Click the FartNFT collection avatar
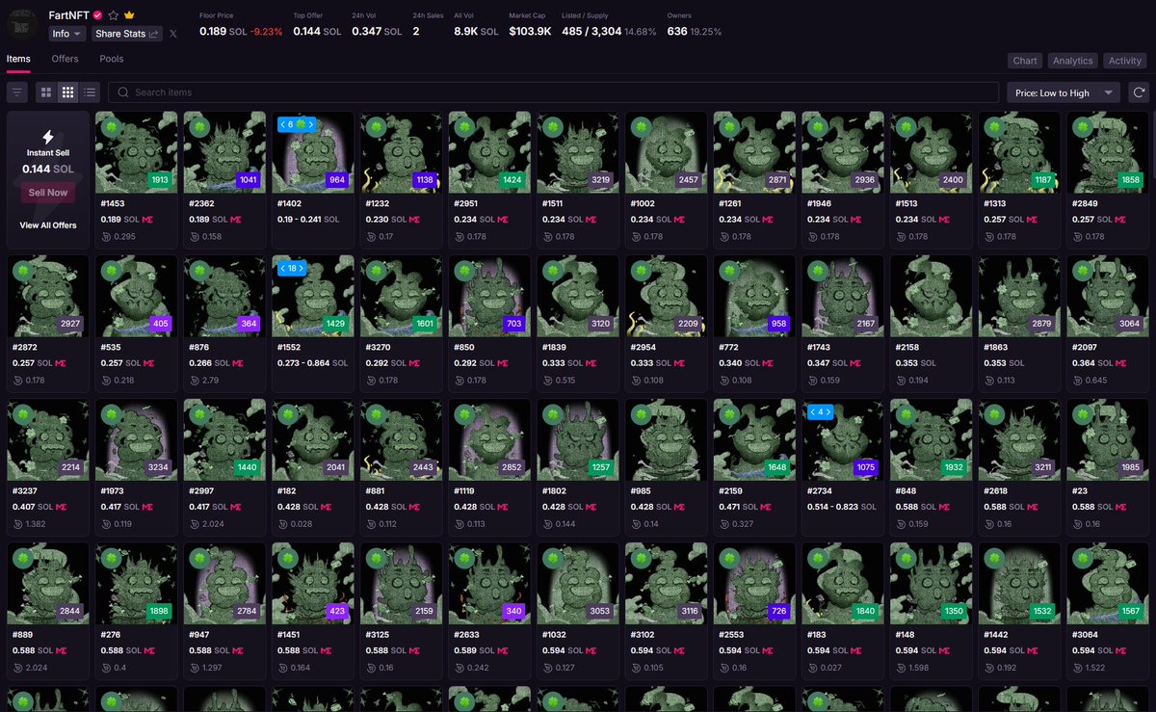Viewport: 1156px width, 712px height. click(23, 25)
